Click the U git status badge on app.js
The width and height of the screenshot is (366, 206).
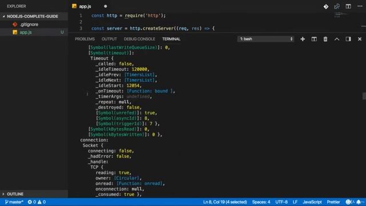click(x=62, y=32)
